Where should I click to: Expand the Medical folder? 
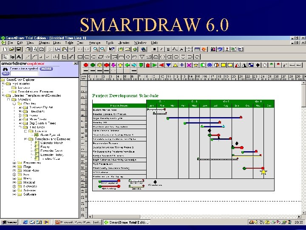[x=14, y=183]
